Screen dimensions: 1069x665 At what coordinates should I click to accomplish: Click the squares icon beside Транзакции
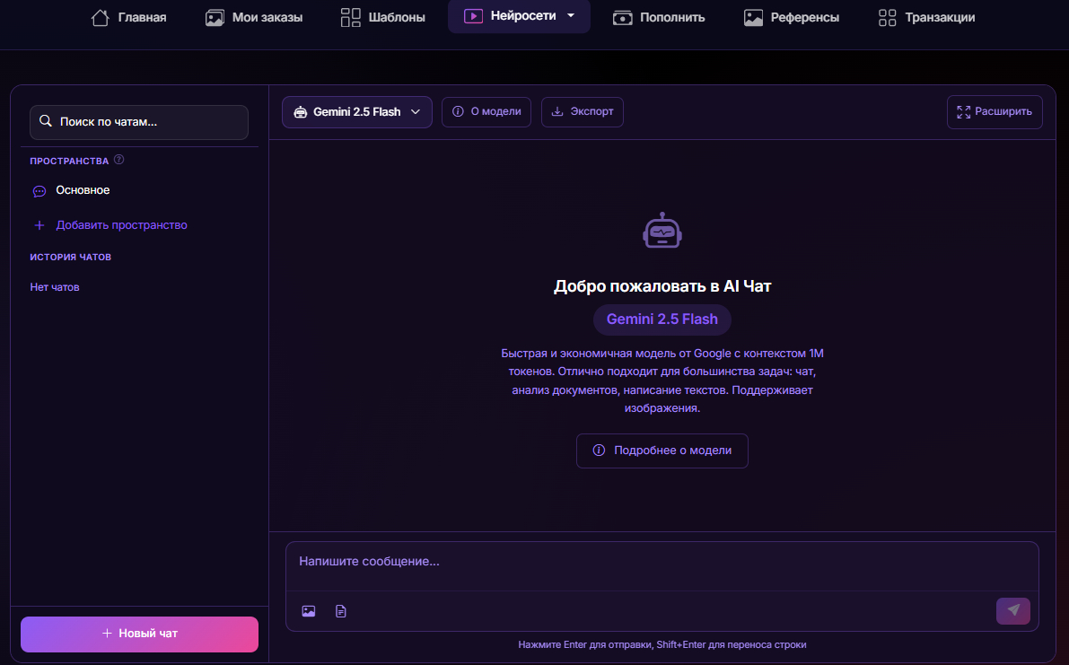click(x=887, y=18)
